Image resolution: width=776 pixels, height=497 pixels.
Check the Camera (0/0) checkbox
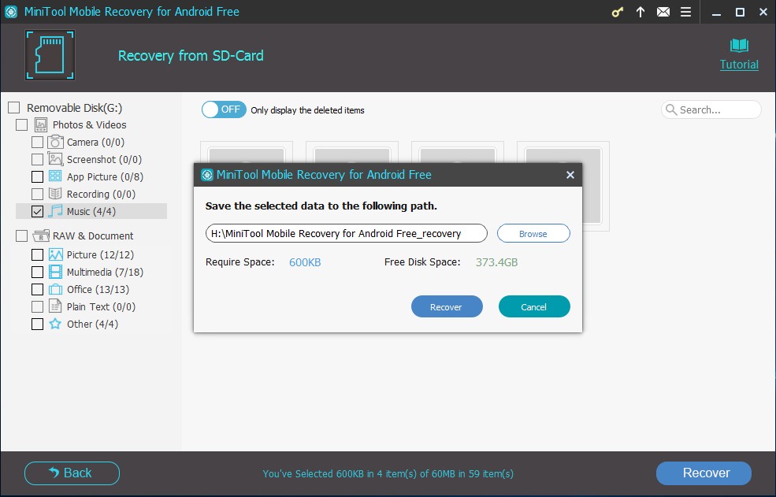[x=37, y=142]
